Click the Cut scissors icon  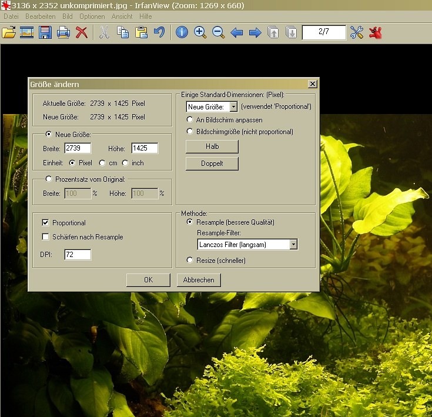click(104, 32)
